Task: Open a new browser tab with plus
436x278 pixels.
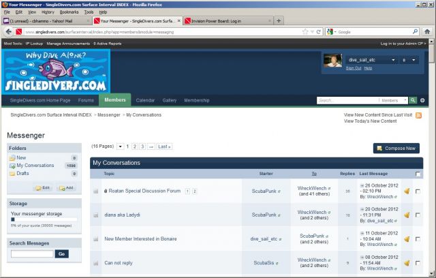Action: 279,20
